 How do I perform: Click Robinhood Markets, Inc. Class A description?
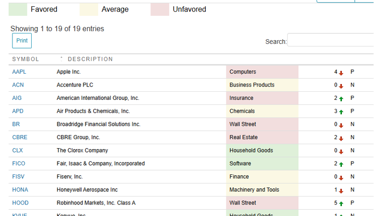point(96,203)
